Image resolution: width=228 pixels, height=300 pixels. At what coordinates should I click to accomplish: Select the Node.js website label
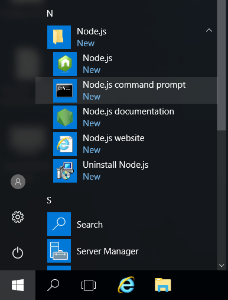[x=113, y=138]
